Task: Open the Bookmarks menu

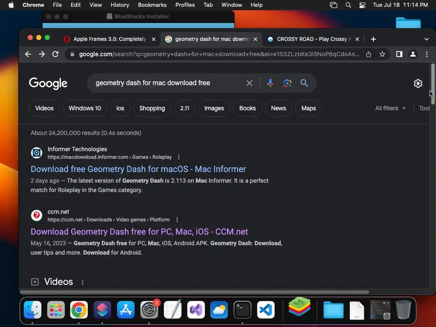Action: pos(152,5)
